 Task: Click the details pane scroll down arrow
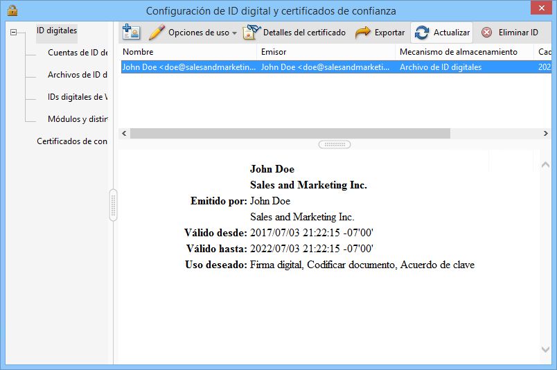(545, 349)
